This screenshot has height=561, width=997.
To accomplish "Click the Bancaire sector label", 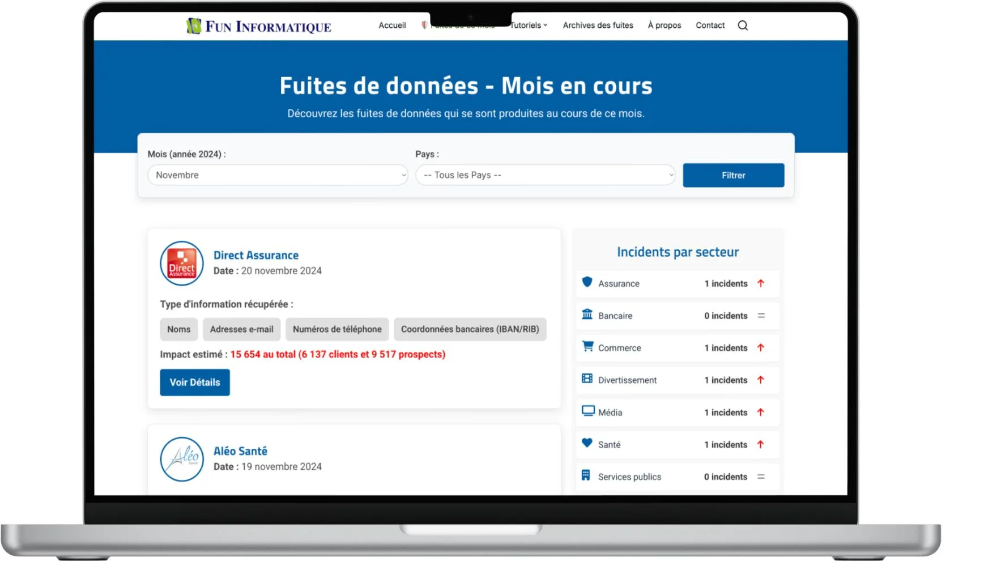I will pos(615,316).
